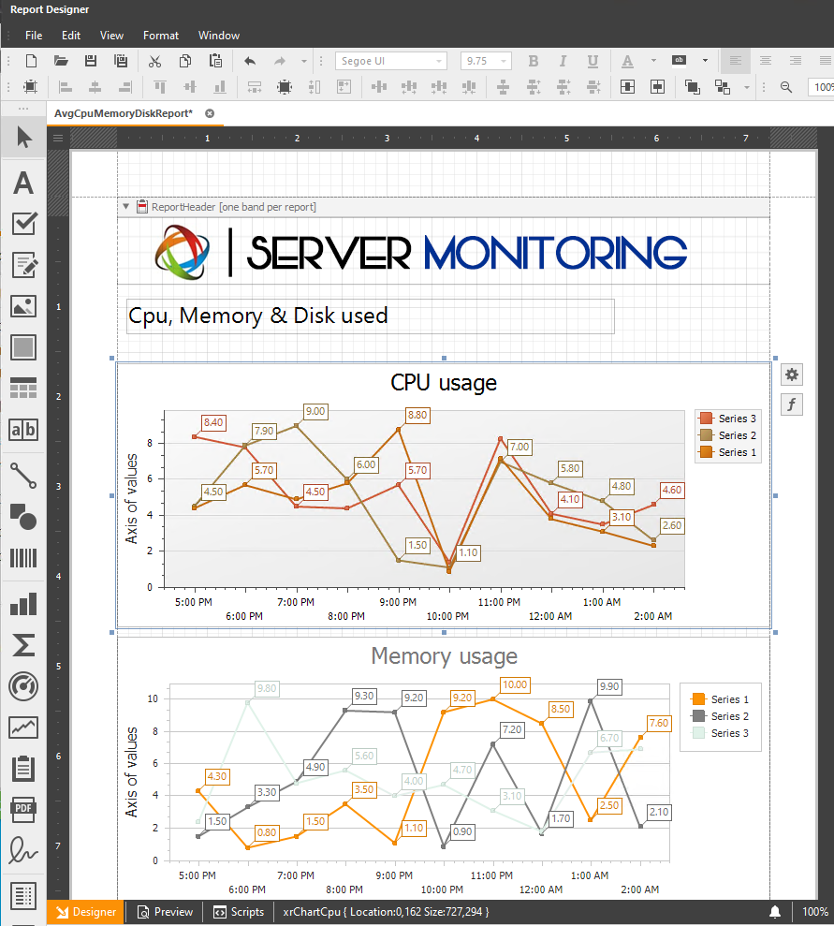The width and height of the screenshot is (834, 926).
Task: Collapse the ReportHeader band arrow
Action: (125, 207)
